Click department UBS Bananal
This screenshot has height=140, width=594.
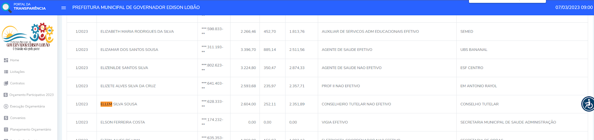474,50
